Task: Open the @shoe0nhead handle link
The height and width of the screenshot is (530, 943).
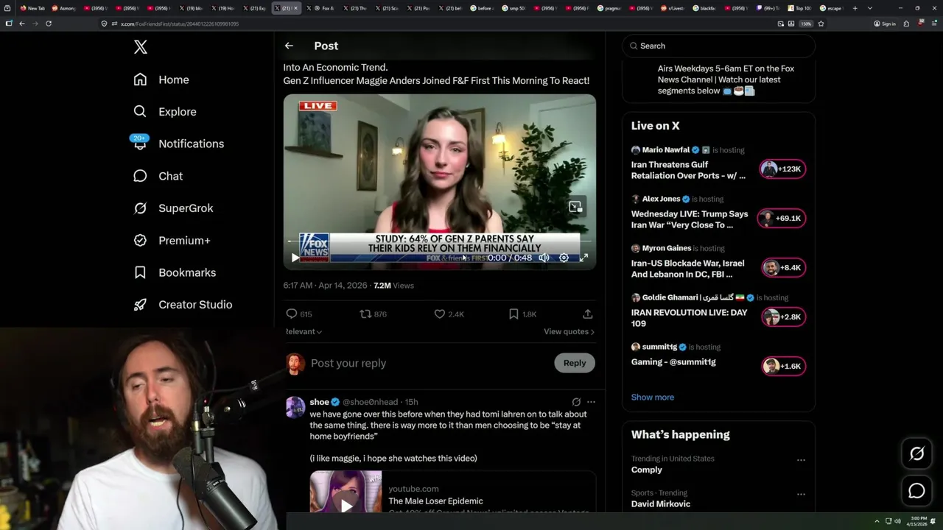Action: [x=370, y=402]
